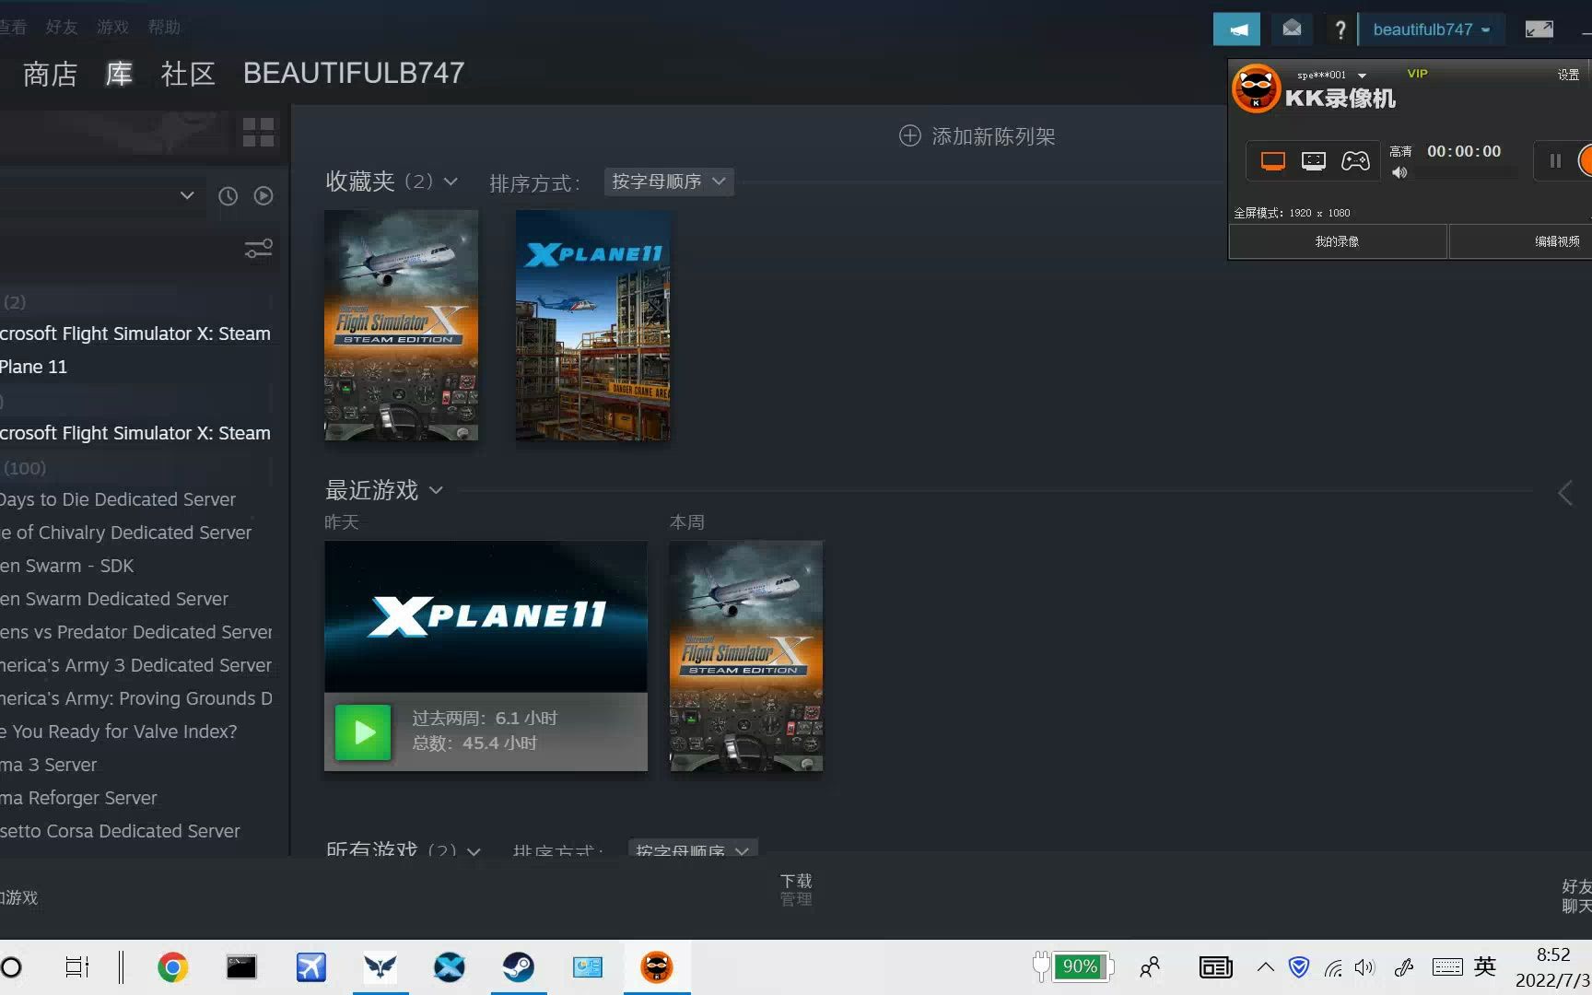Open the 游戏 menu
The height and width of the screenshot is (995, 1592).
112,27
